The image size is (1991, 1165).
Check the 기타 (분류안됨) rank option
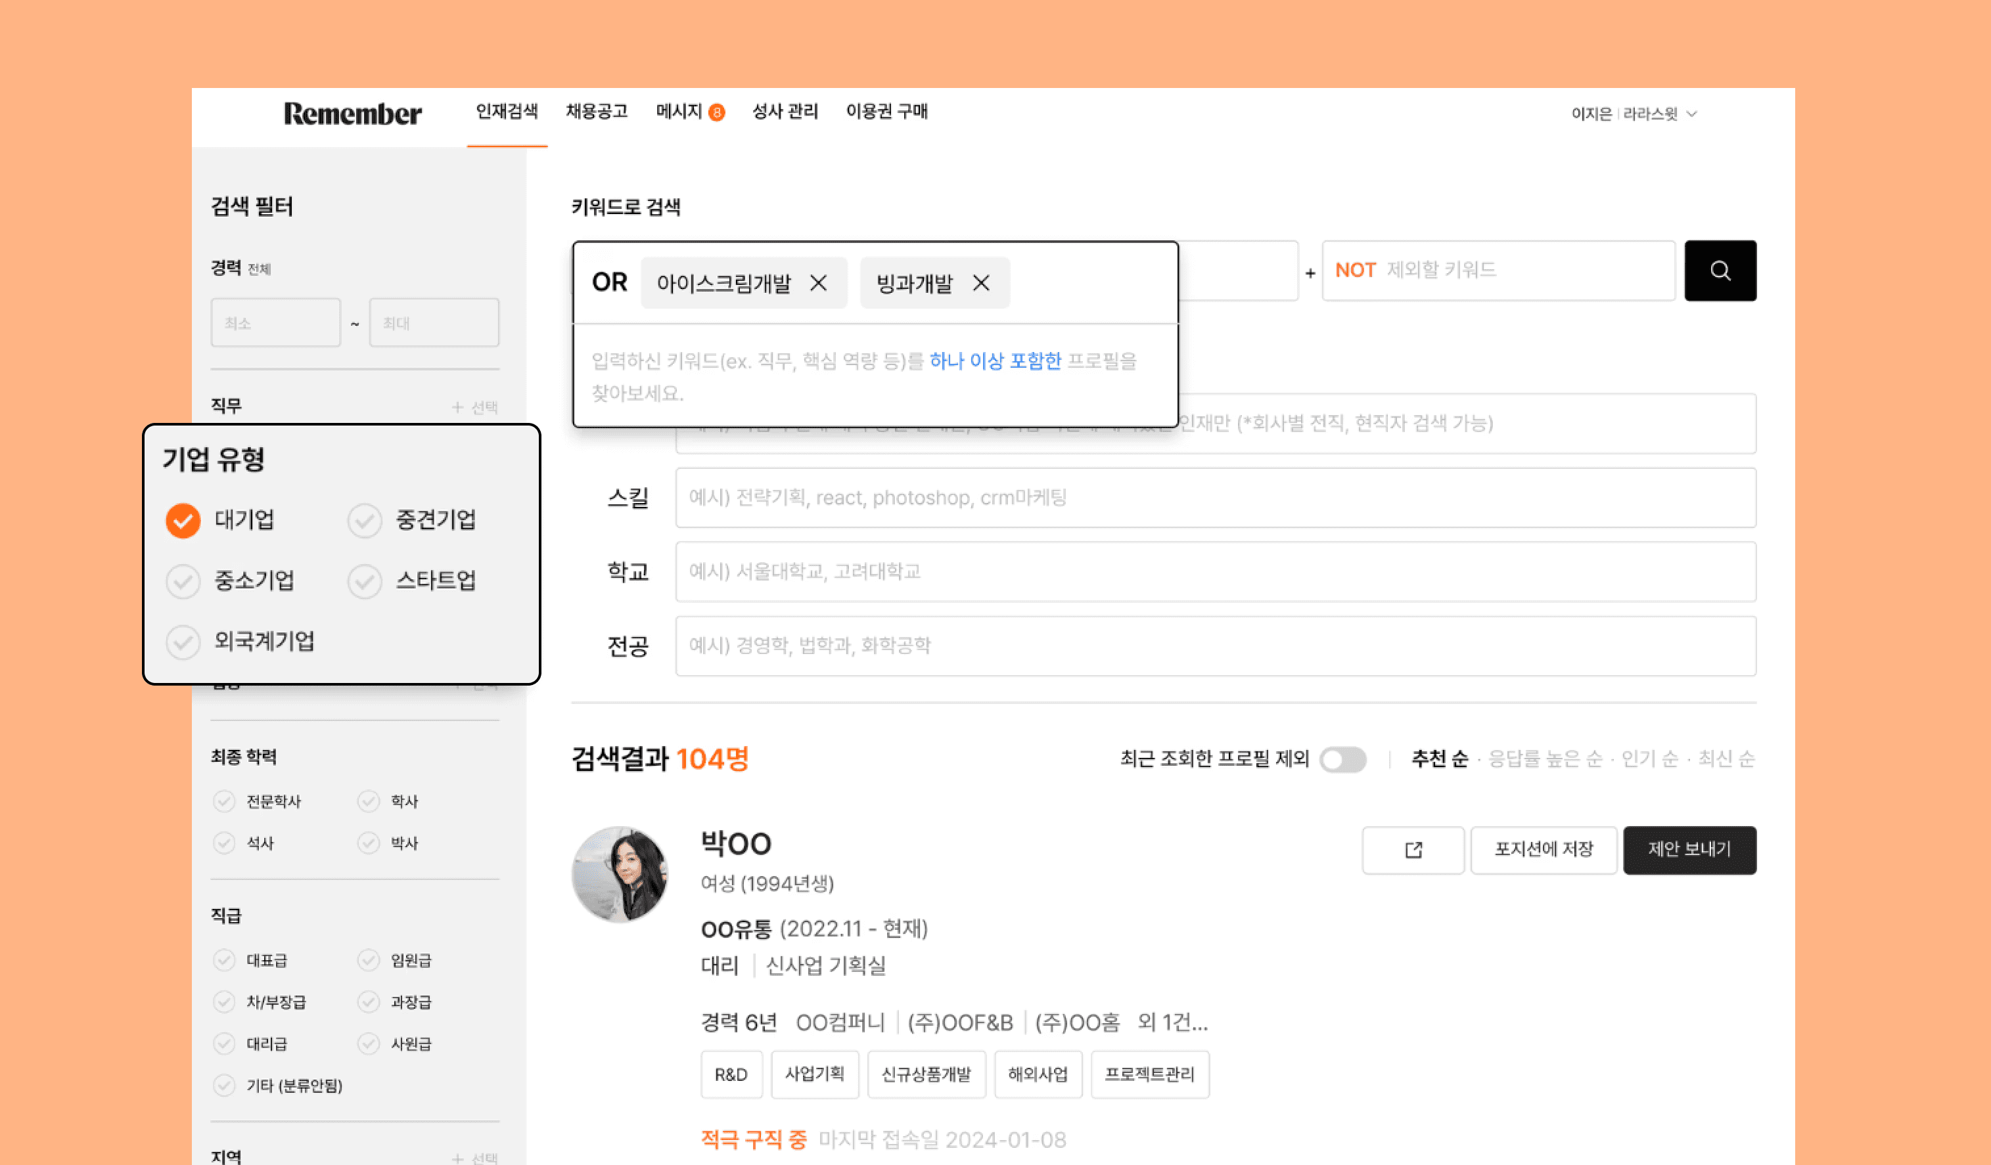tap(224, 1086)
